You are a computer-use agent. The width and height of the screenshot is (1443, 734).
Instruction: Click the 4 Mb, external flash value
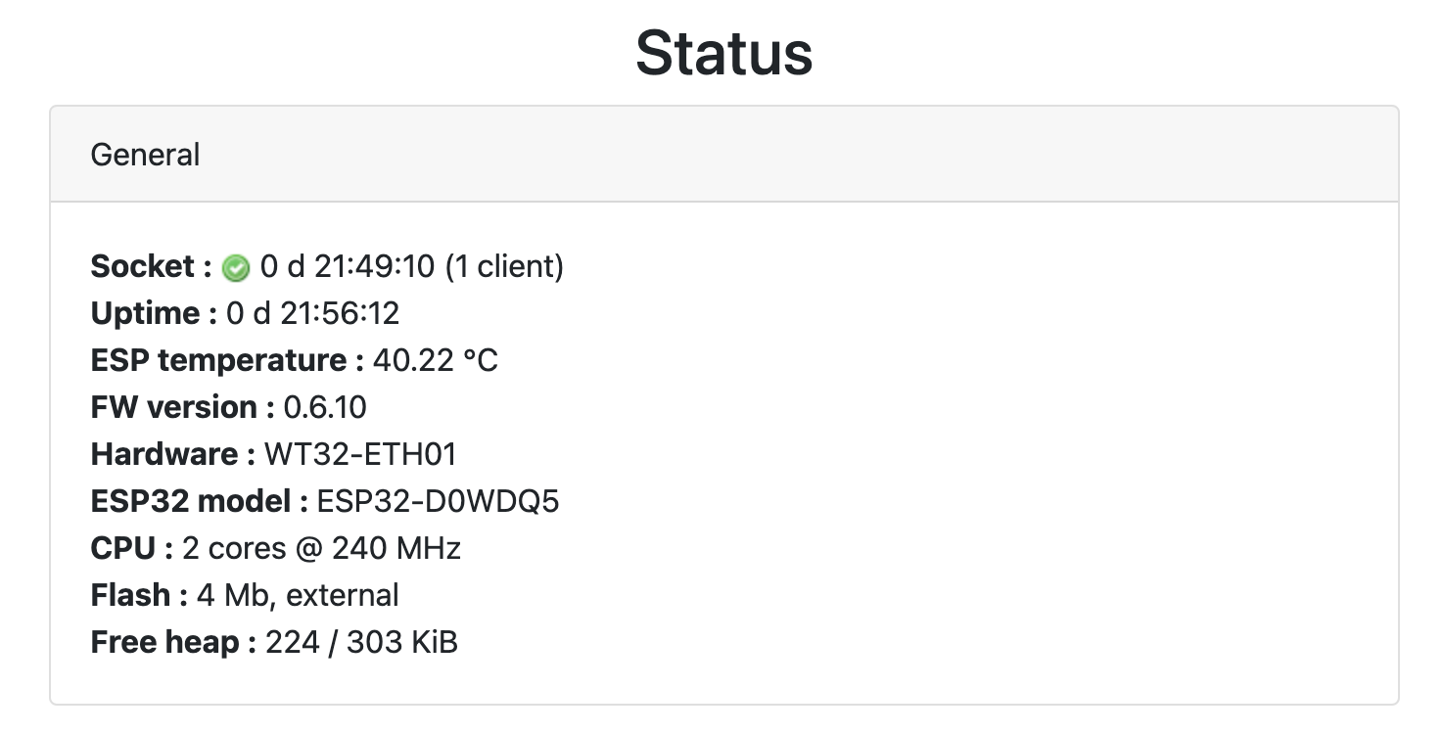click(x=298, y=595)
